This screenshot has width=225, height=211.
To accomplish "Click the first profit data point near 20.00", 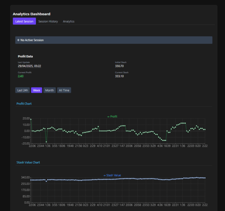I will [31, 119].
